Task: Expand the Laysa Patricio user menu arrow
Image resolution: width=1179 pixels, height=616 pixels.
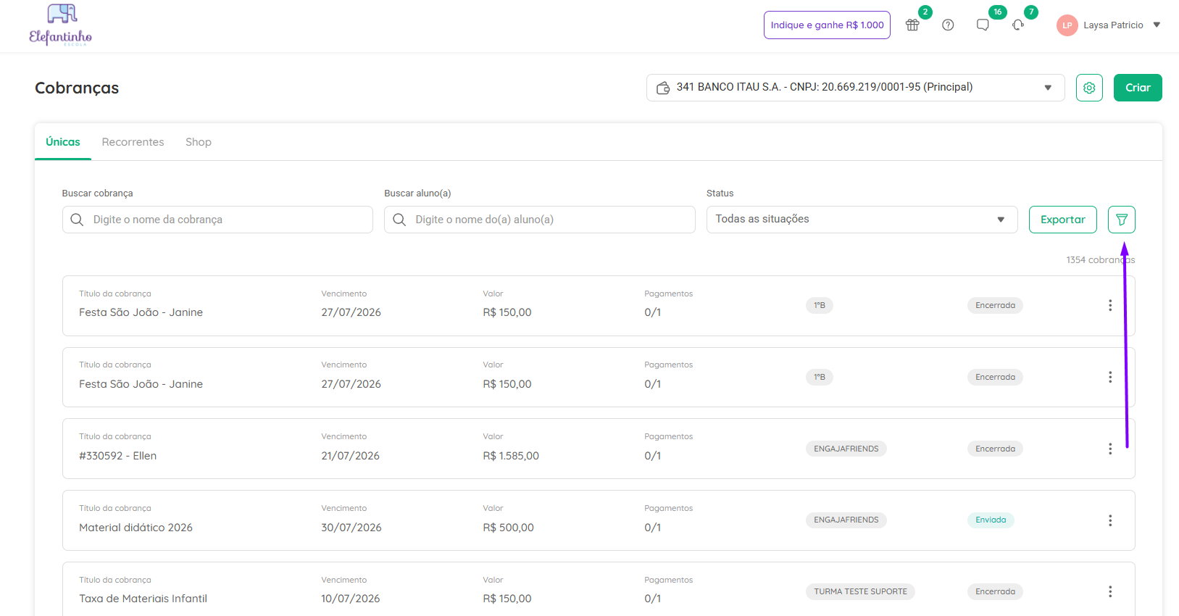Action: point(1157,25)
